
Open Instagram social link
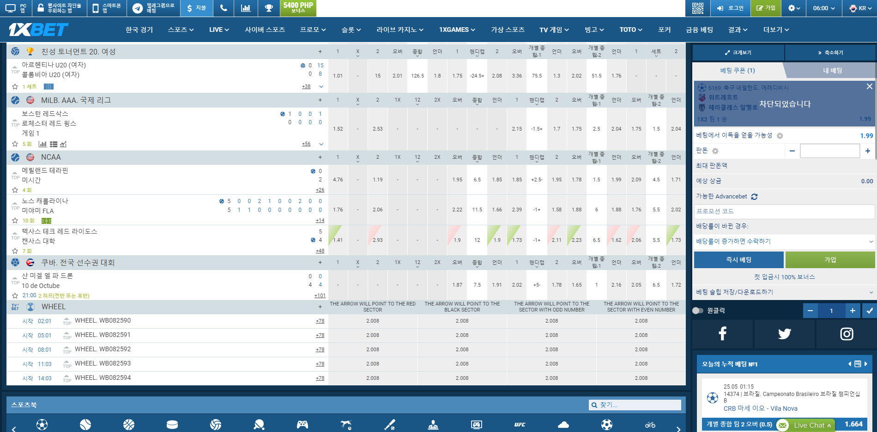point(847,334)
